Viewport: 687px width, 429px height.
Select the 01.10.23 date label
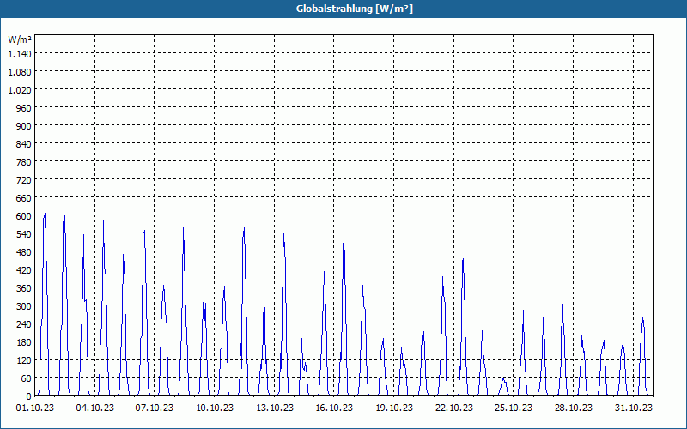pyautogui.click(x=35, y=408)
